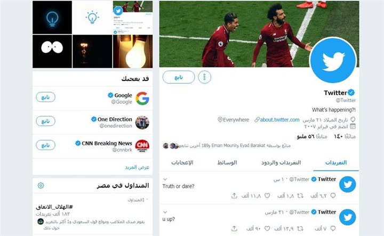The image size is (384, 236).
Task: Click the large Twitter profile avatar
Action: tap(333, 60)
